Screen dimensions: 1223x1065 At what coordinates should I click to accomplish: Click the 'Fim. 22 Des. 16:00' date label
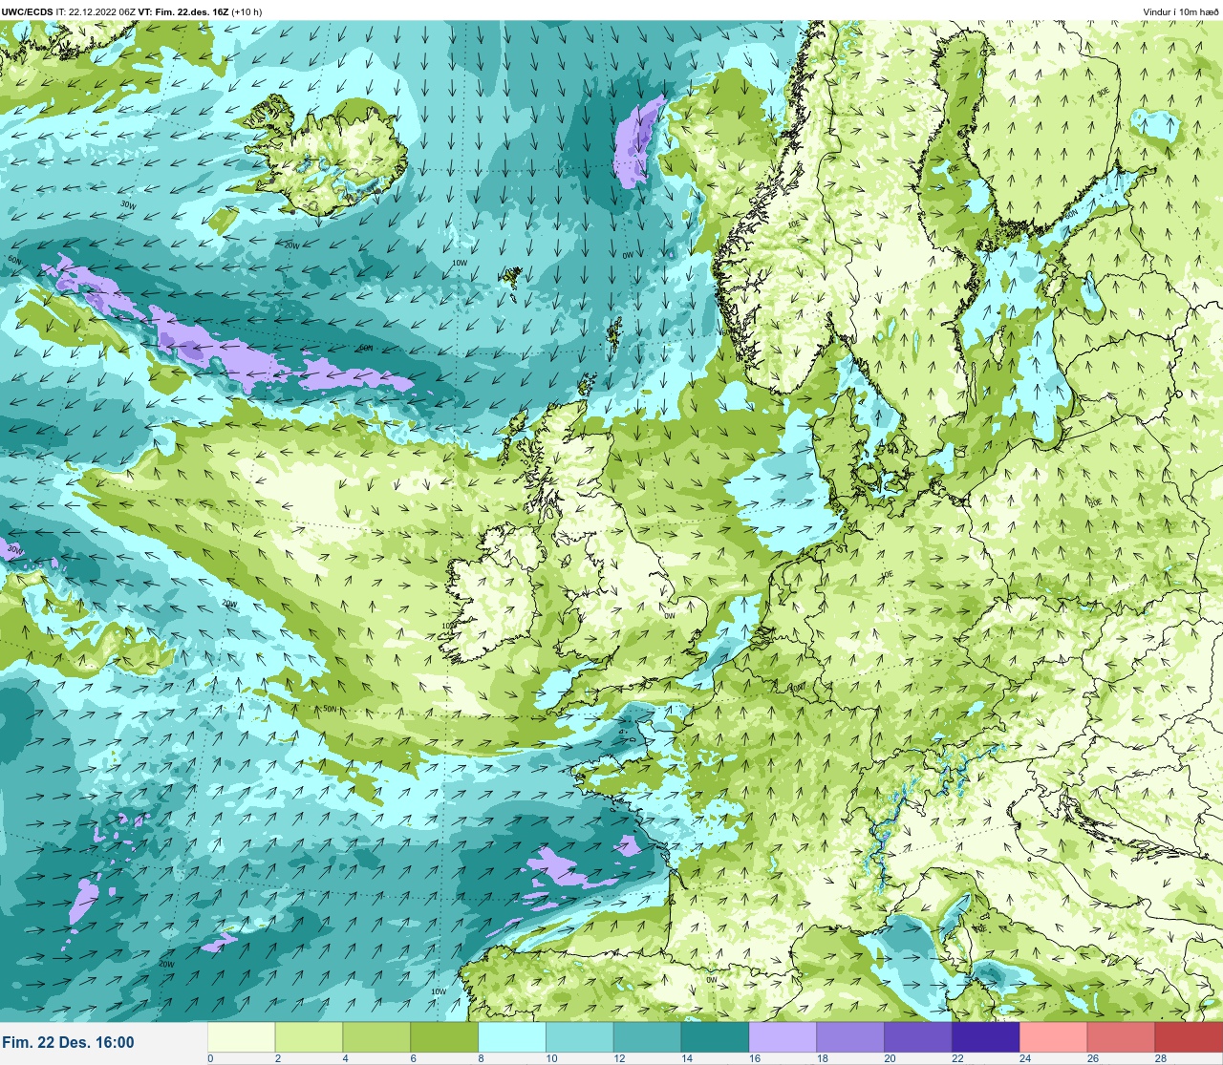[69, 1042]
